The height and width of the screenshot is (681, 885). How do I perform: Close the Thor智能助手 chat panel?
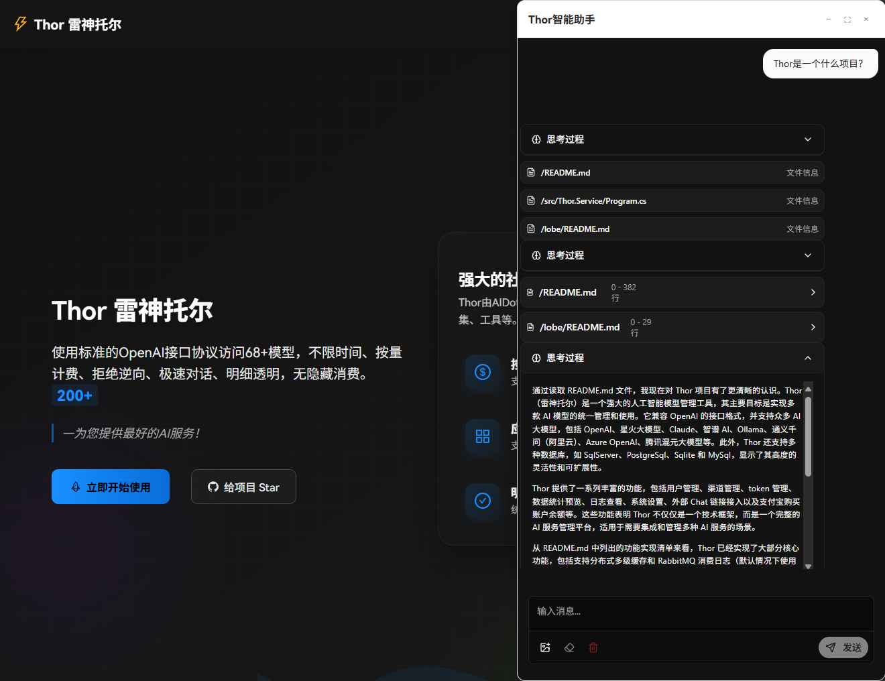[866, 19]
